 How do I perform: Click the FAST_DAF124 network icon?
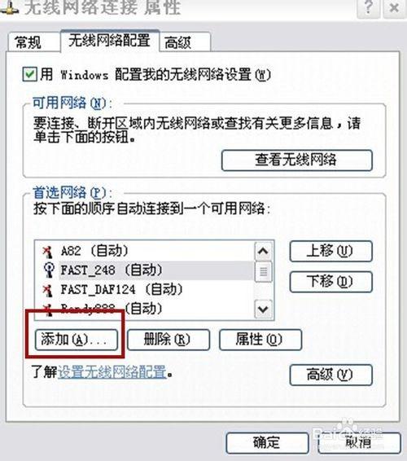pos(47,290)
